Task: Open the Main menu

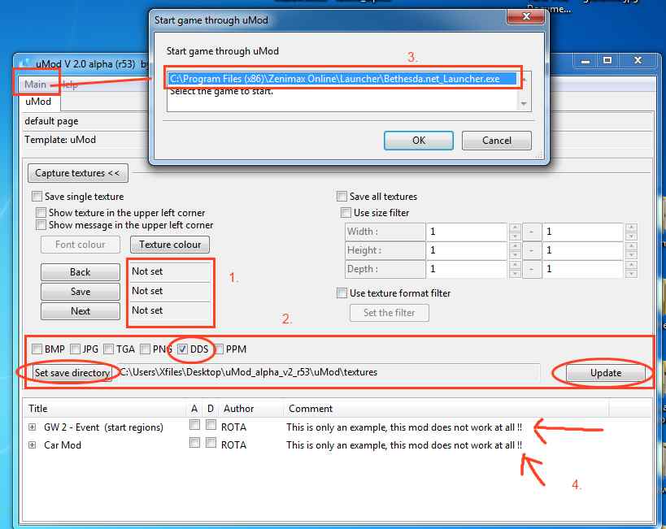Action: [35, 85]
